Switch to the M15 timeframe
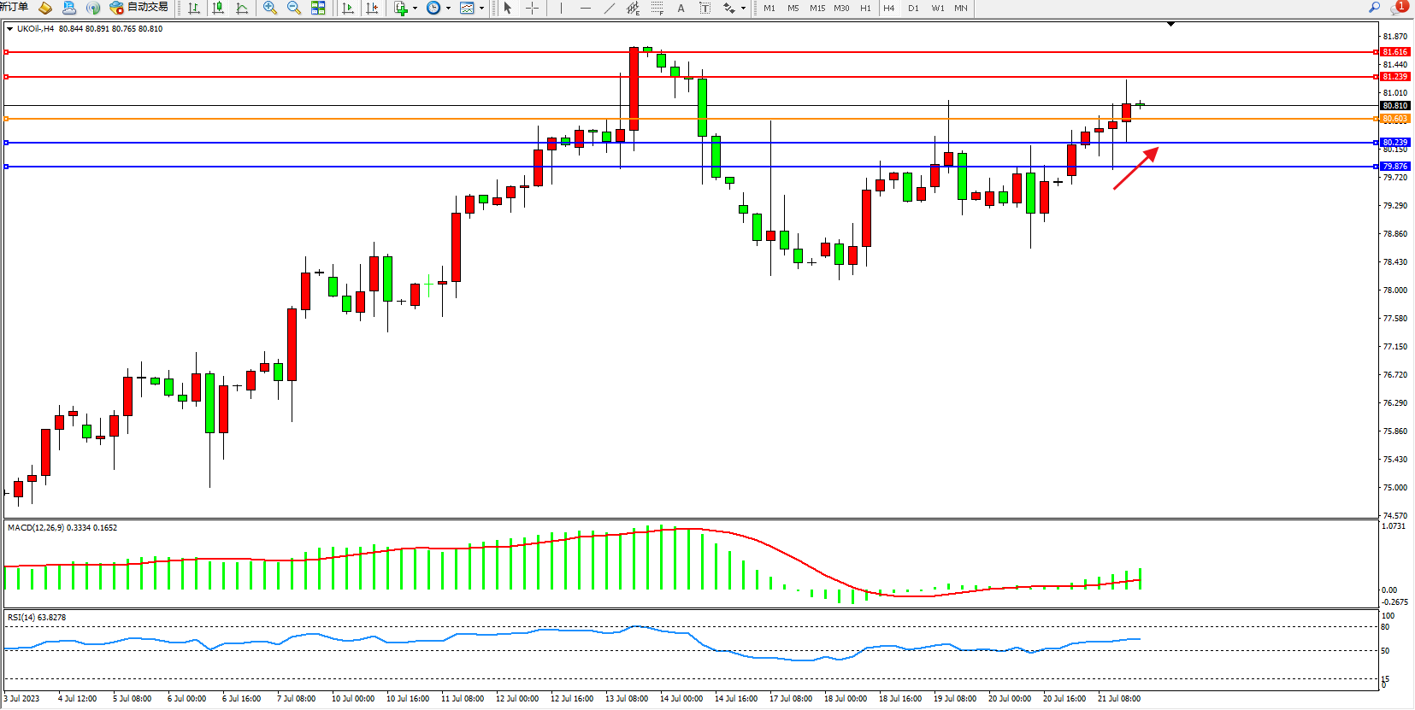 [817, 8]
